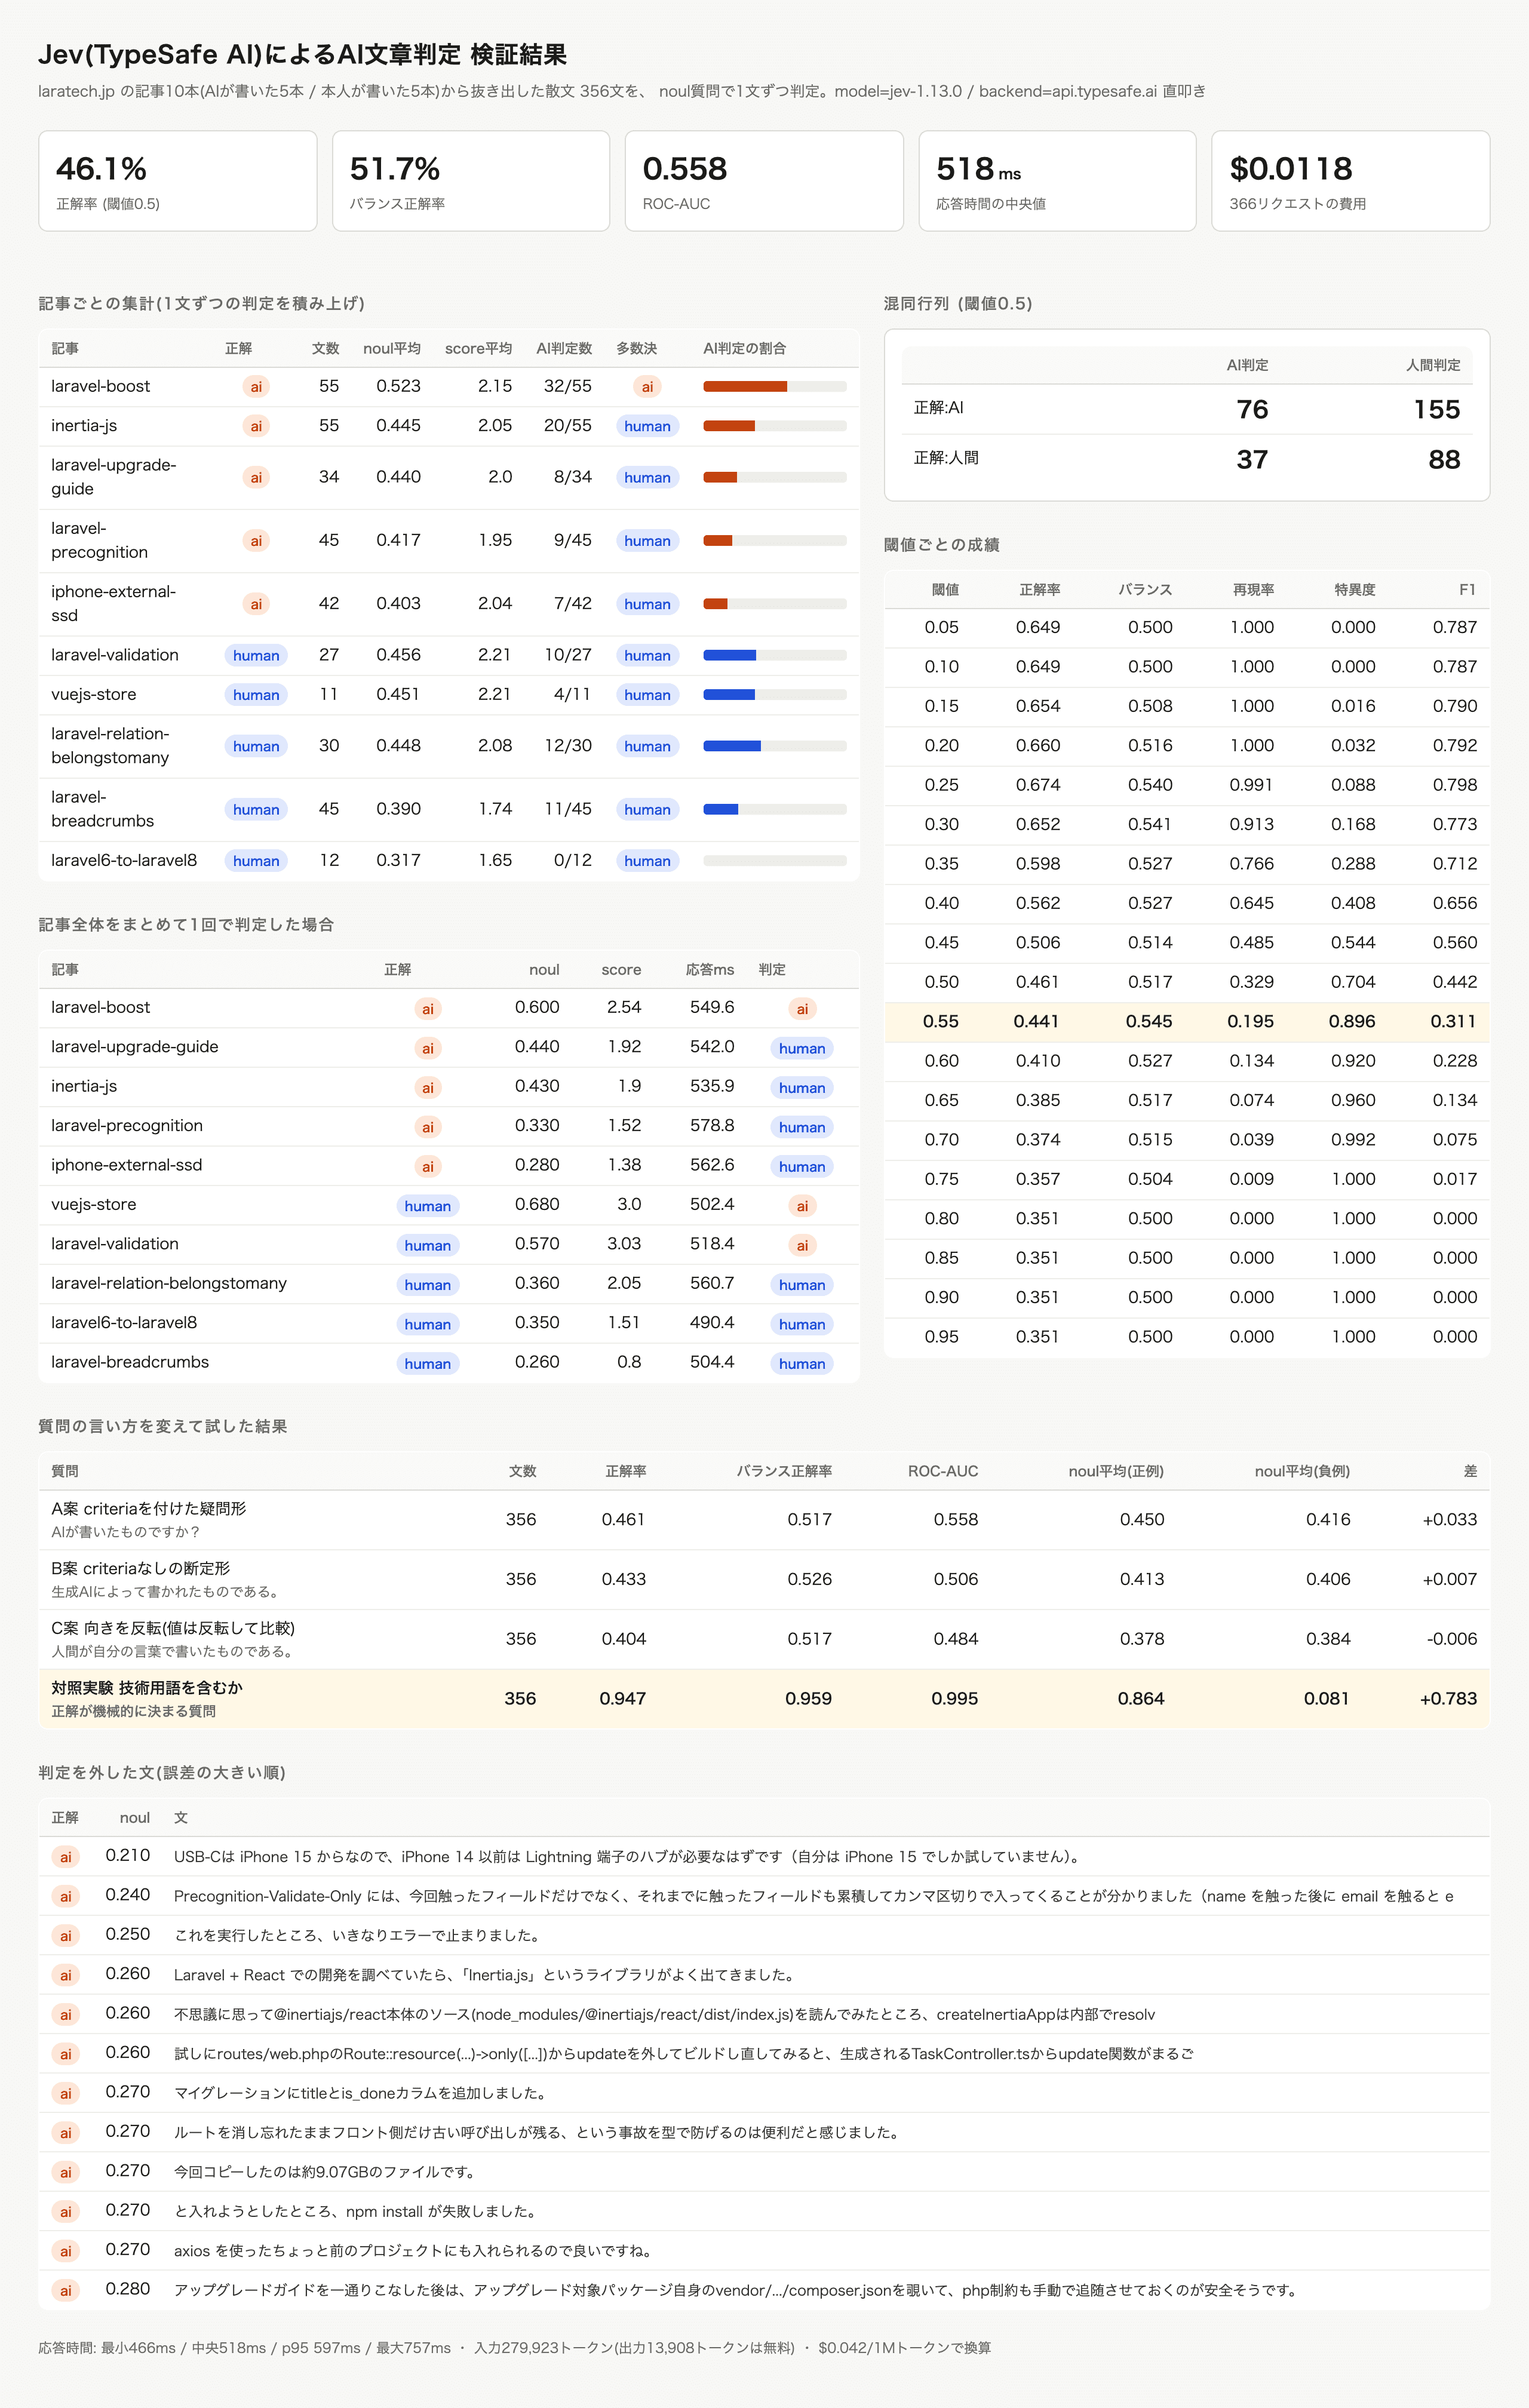This screenshot has width=1529, height=2408.
Task: Click the 'ai' badge on USB-C misjudged sentence
Action: tap(66, 1857)
